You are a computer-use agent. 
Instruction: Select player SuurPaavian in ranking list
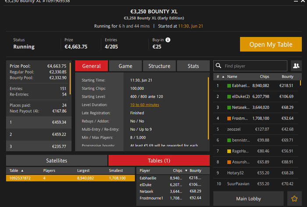(256, 184)
